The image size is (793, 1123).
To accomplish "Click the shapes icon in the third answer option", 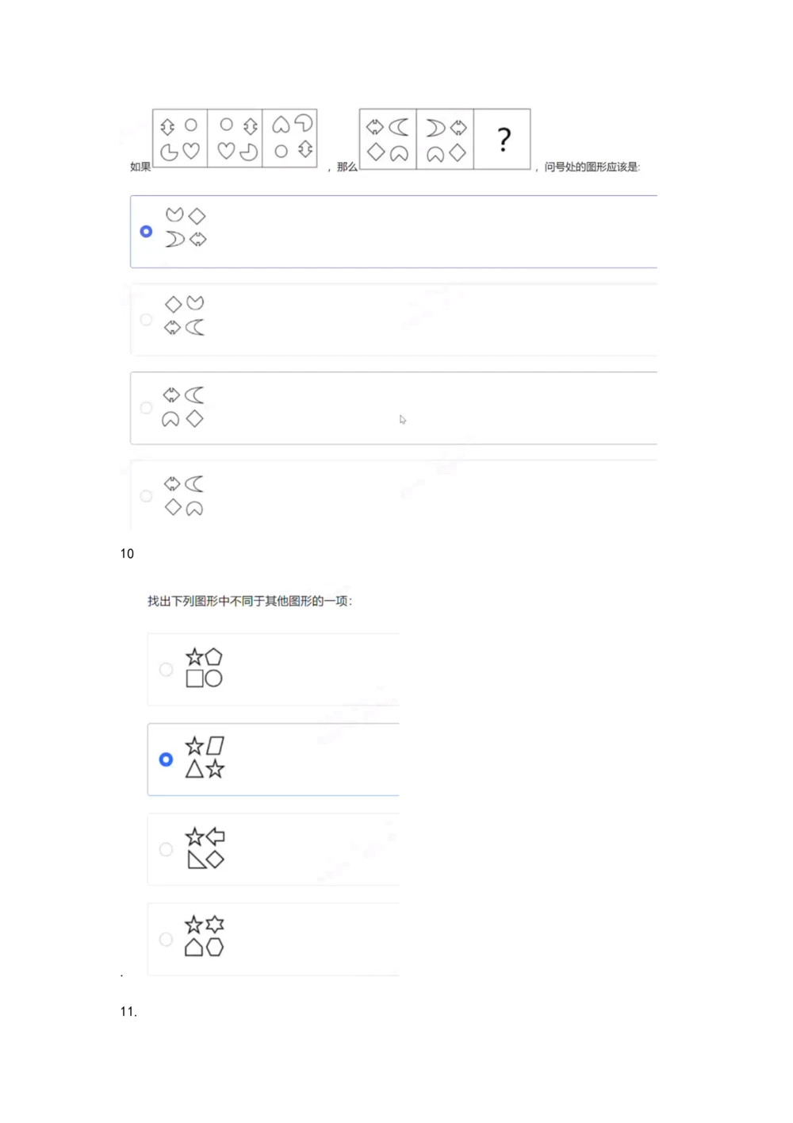I will (183, 407).
